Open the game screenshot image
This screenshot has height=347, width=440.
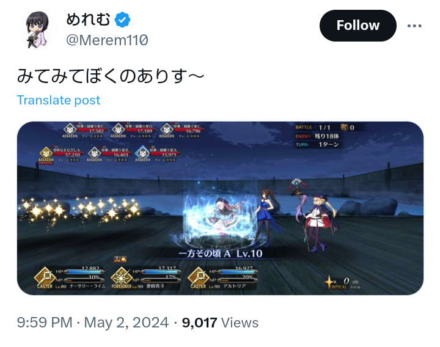click(220, 208)
